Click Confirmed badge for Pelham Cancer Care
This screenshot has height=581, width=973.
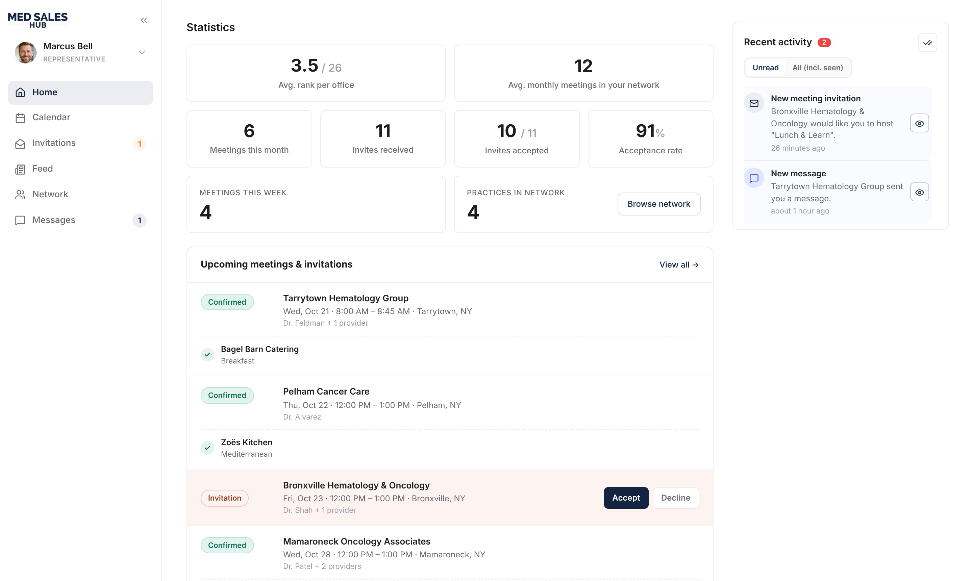(227, 396)
